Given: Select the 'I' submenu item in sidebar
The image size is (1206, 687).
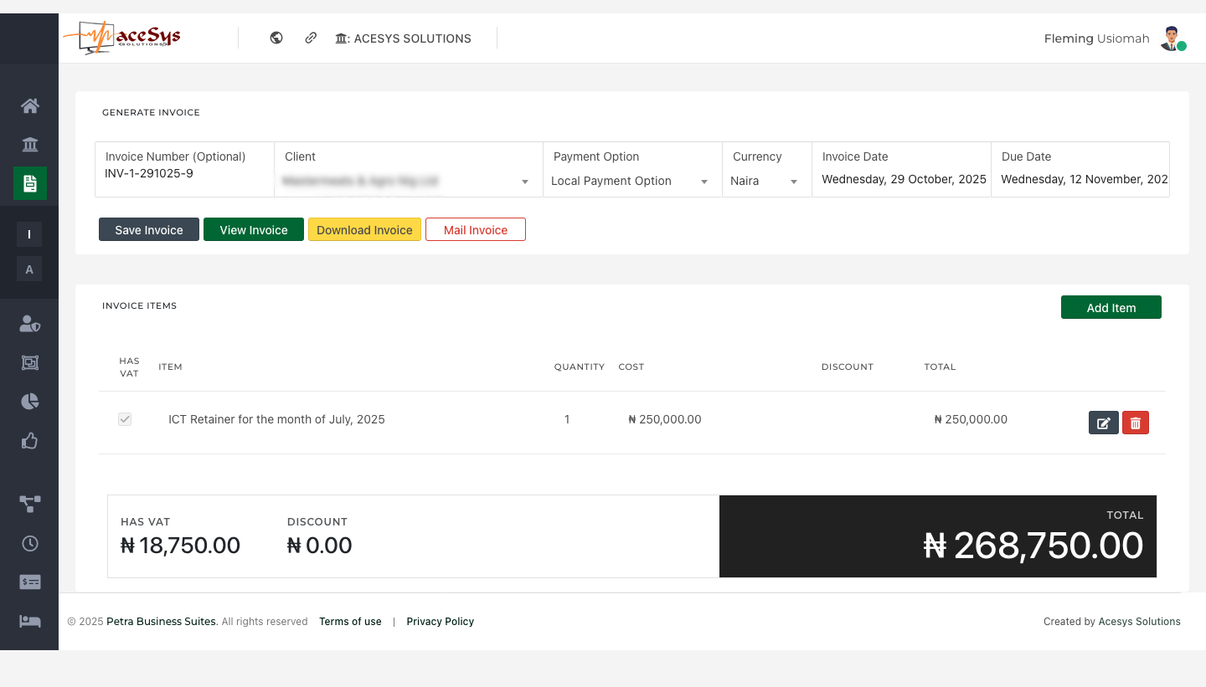Looking at the screenshot, I should tap(29, 234).
